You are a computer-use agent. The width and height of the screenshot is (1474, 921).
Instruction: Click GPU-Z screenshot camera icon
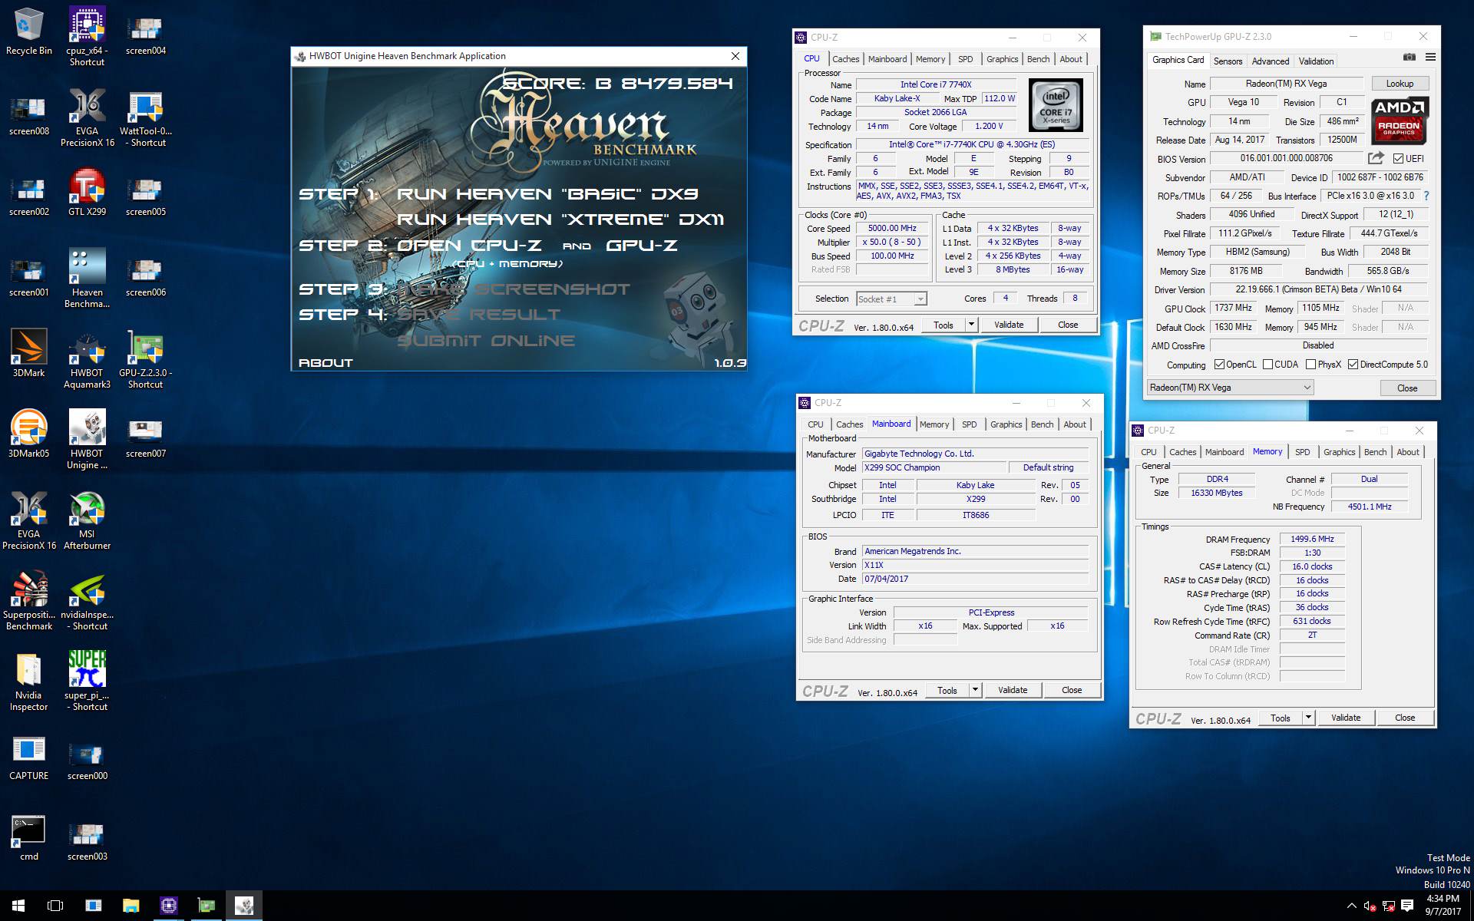click(x=1410, y=57)
